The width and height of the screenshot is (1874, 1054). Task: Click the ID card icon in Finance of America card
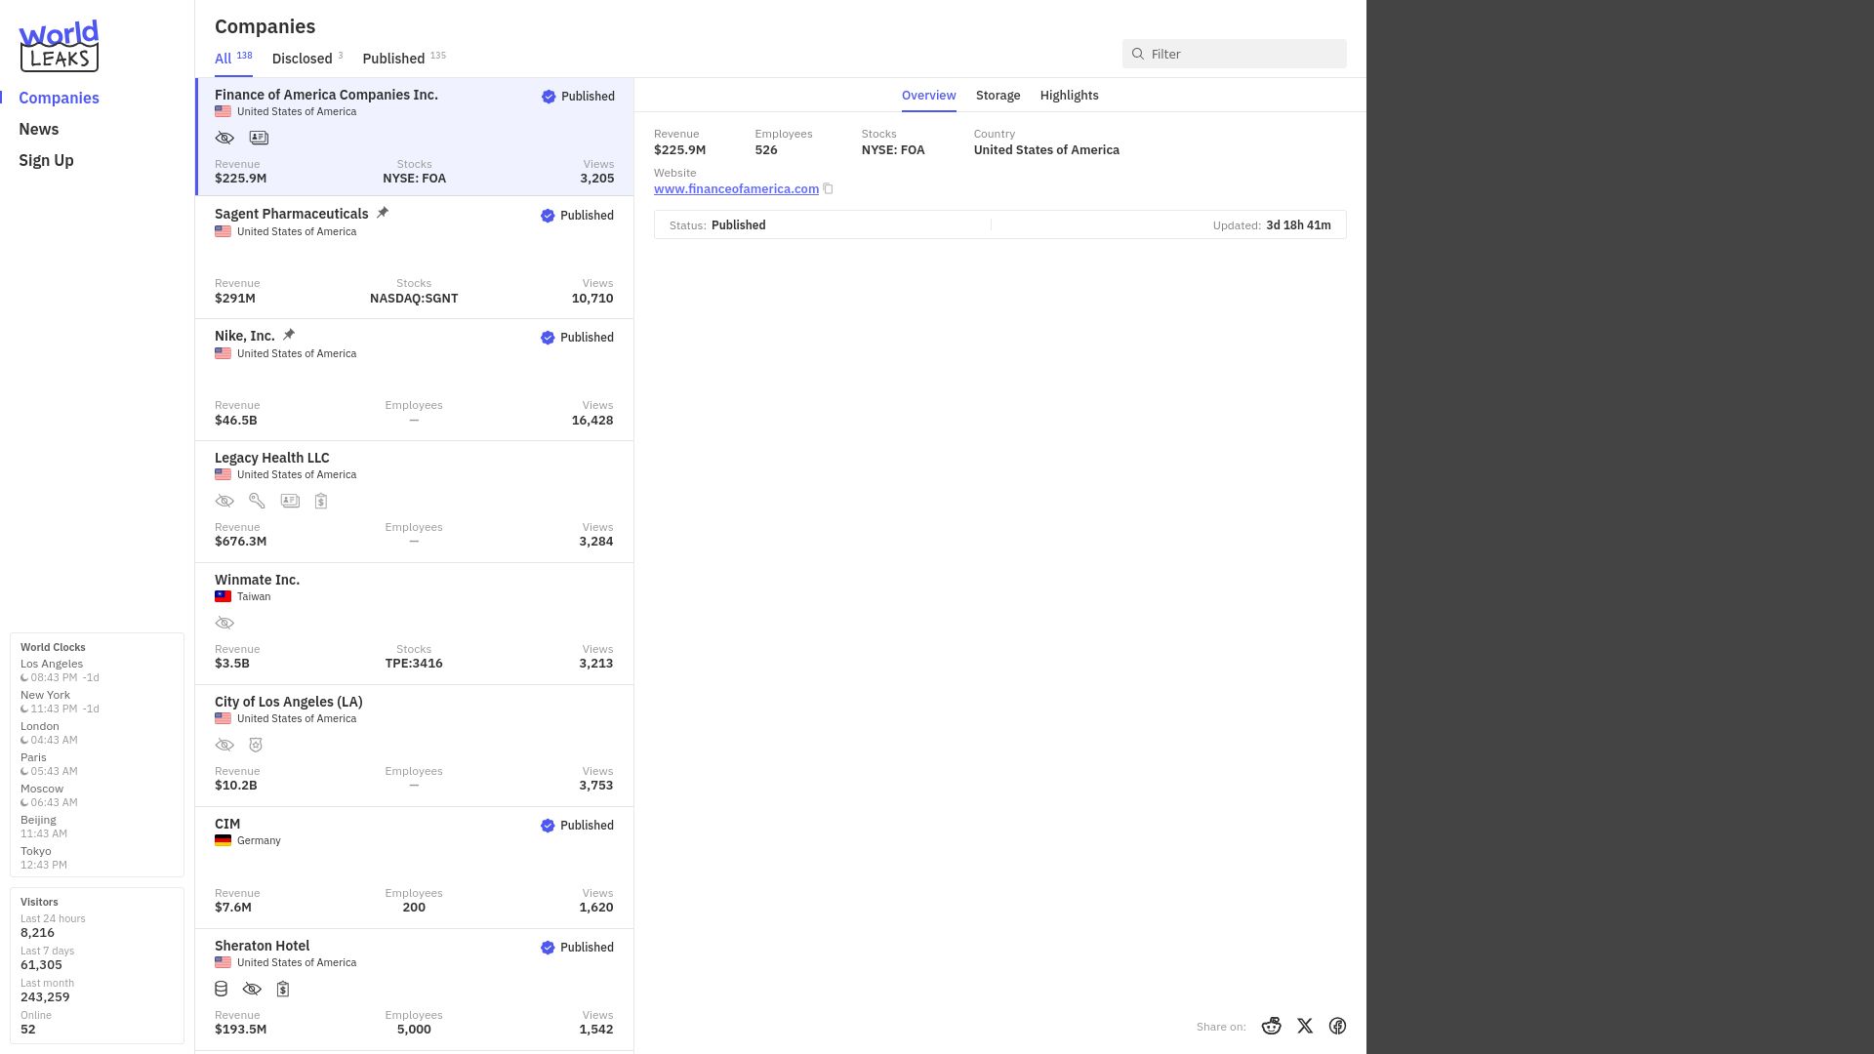[259, 138]
